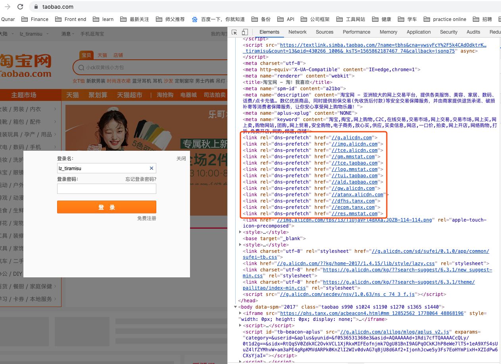Expand the 女装 / 男装 / 内衣 category
Image resolution: width=501 pixels, height=364 pixels.
click(27, 109)
